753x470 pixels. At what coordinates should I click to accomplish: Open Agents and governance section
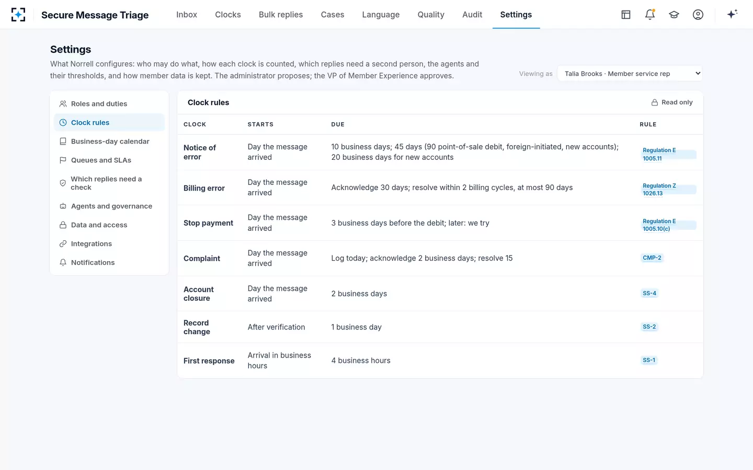109,206
